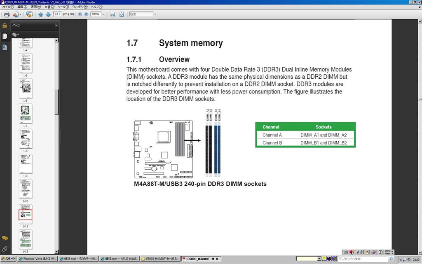Image resolution: width=422 pixels, height=264 pixels.
Task: Click the thumbnail panel scrollbar thumb
Action: pos(56,102)
